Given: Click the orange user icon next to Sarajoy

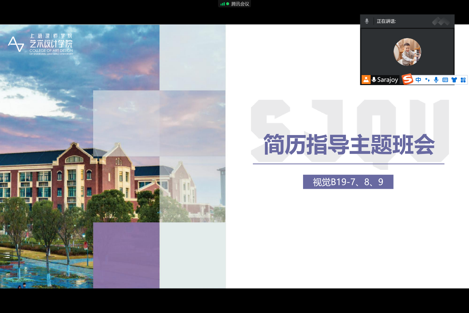Looking at the screenshot, I should point(366,80).
